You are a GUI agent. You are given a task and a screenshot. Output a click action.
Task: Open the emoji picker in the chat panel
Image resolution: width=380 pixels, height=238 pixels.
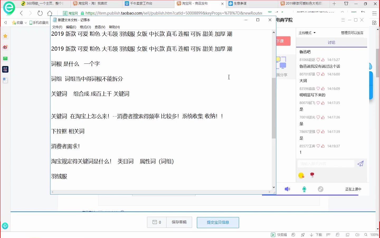301,175
